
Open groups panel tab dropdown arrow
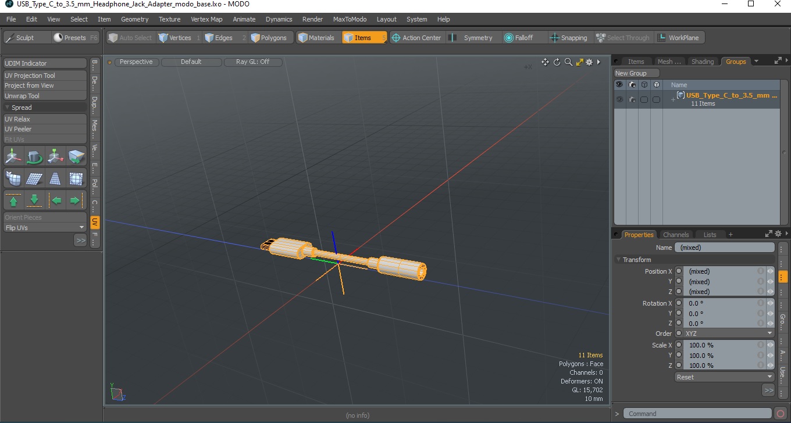click(756, 61)
